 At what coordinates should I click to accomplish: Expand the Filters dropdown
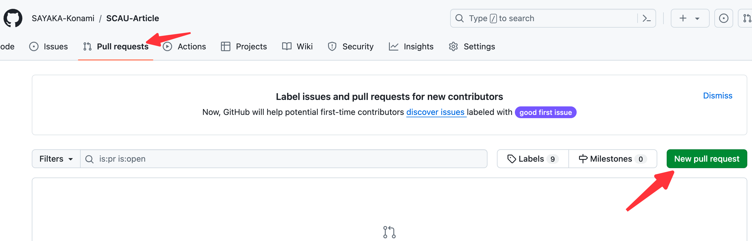click(56, 159)
